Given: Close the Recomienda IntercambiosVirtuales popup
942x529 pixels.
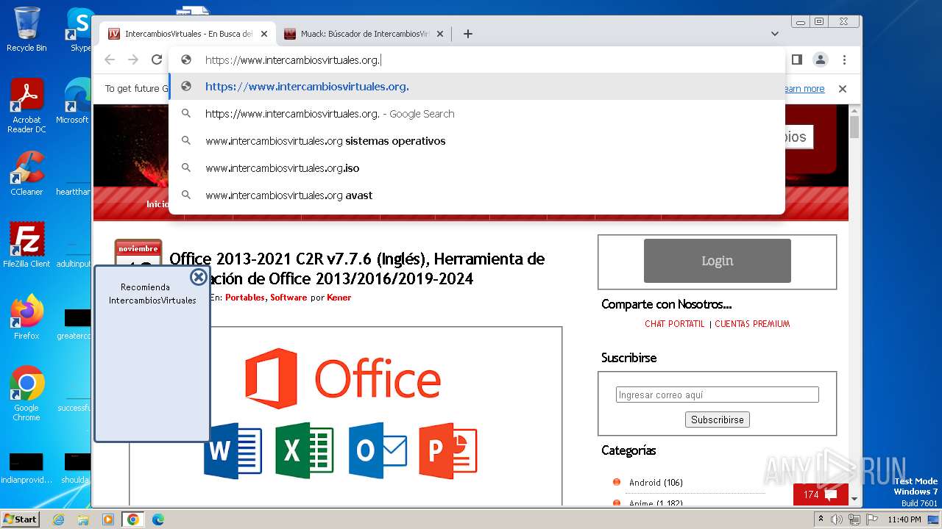Looking at the screenshot, I should pyautogui.click(x=198, y=277).
